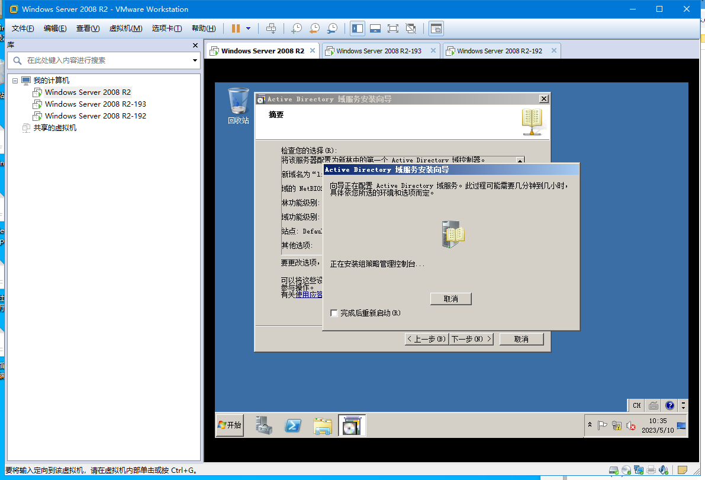
Task: Toggle the console view icon
Action: [436, 28]
